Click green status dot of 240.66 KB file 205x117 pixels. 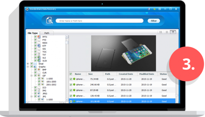(74, 84)
